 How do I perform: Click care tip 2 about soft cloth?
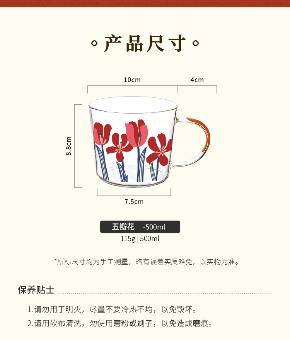[x=119, y=323]
